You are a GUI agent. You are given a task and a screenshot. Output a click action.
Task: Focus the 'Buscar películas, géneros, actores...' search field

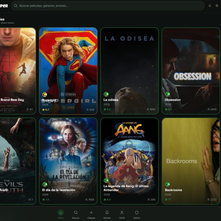[x=108, y=6]
